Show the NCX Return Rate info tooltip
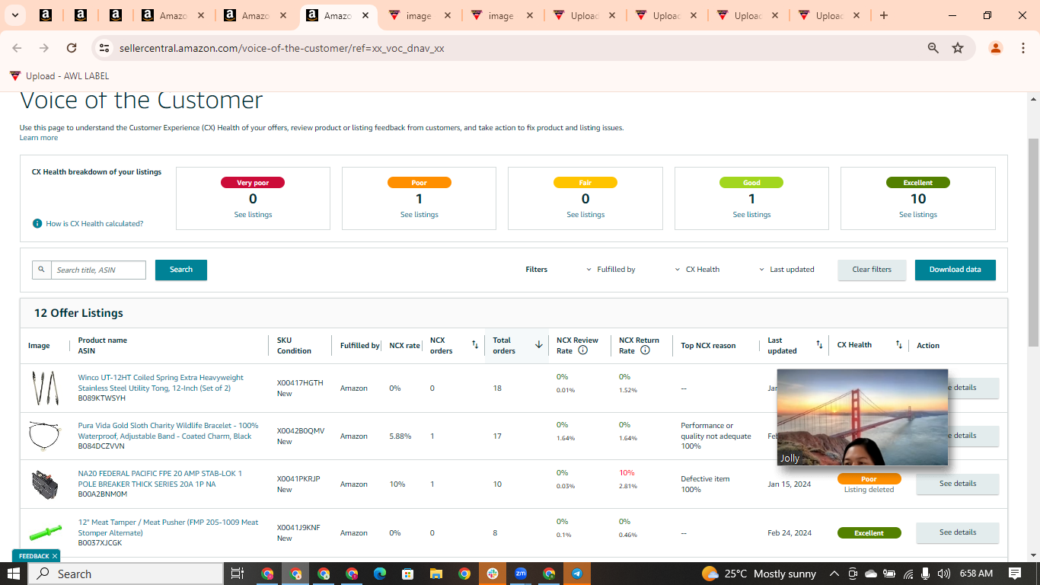Screen dimensions: 1040x585 (645, 350)
